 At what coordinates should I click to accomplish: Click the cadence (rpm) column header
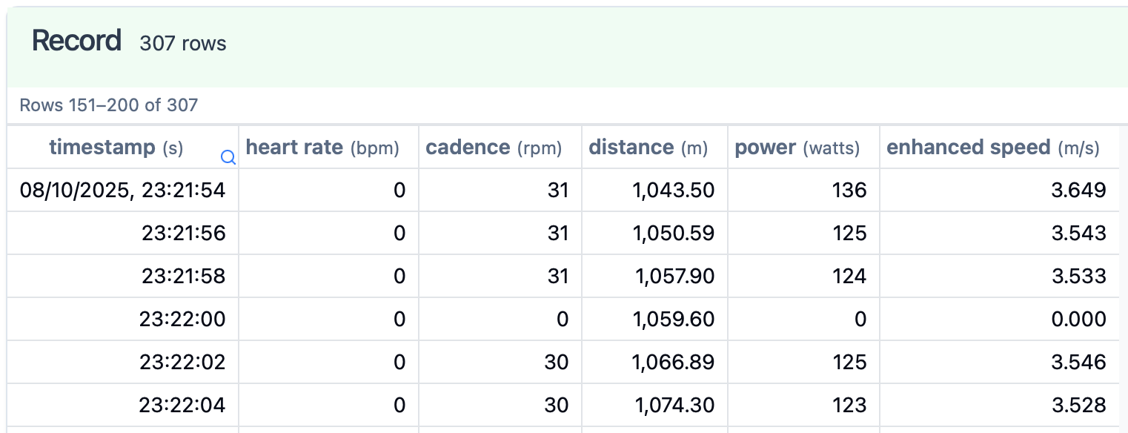pos(494,148)
